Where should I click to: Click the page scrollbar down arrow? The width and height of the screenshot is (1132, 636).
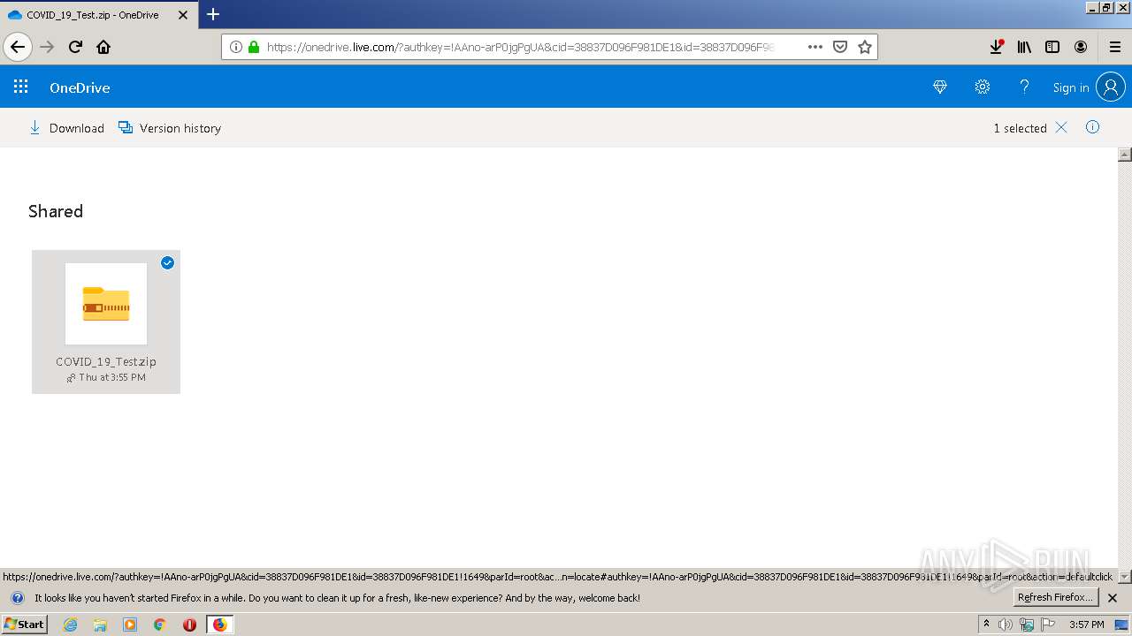tap(1125, 577)
